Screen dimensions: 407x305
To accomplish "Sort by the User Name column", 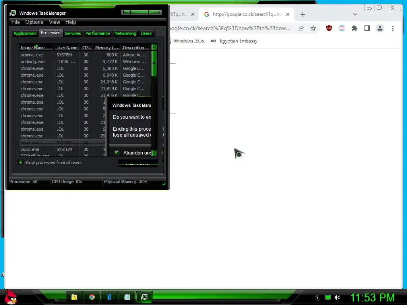I will [x=67, y=48].
